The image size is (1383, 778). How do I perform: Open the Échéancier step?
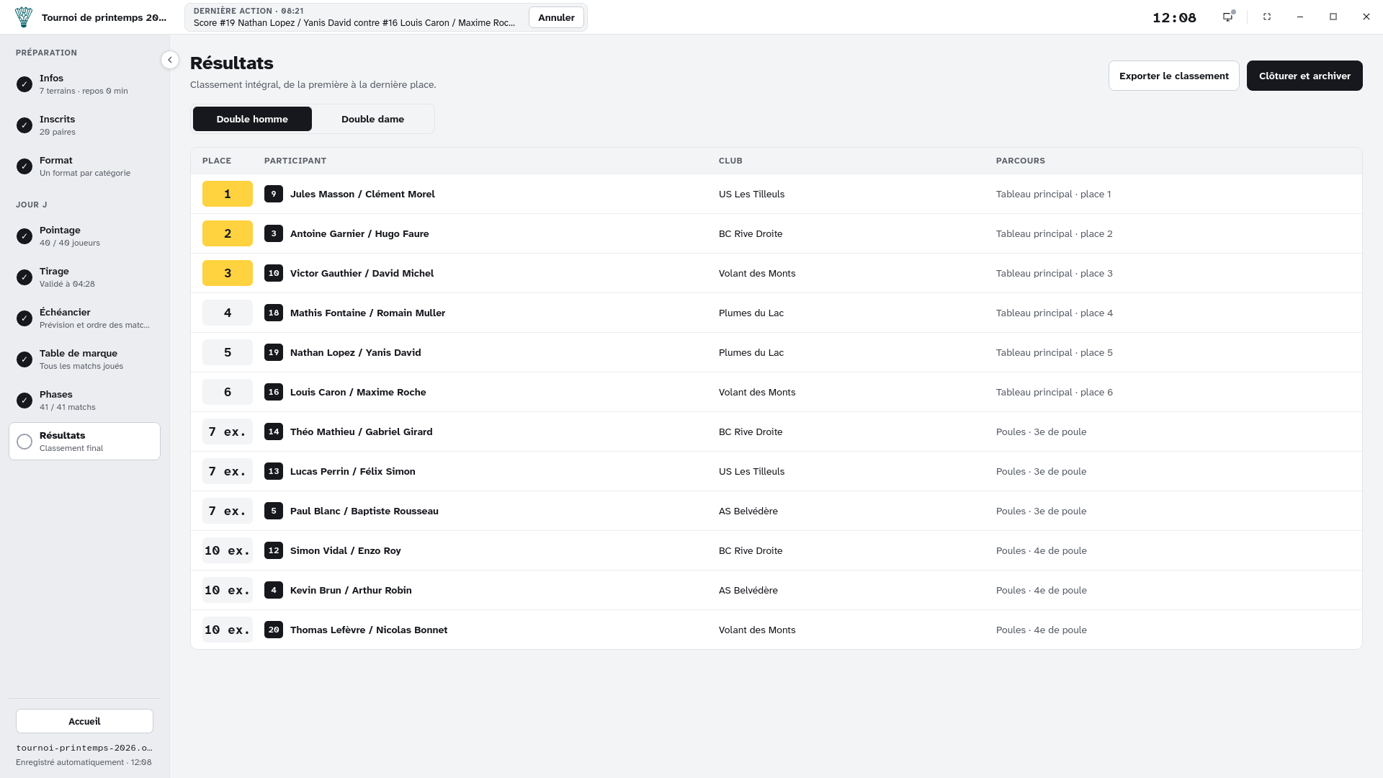tap(85, 318)
